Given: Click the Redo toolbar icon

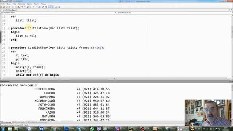Looking at the screenshot, I should click(x=25, y=7).
